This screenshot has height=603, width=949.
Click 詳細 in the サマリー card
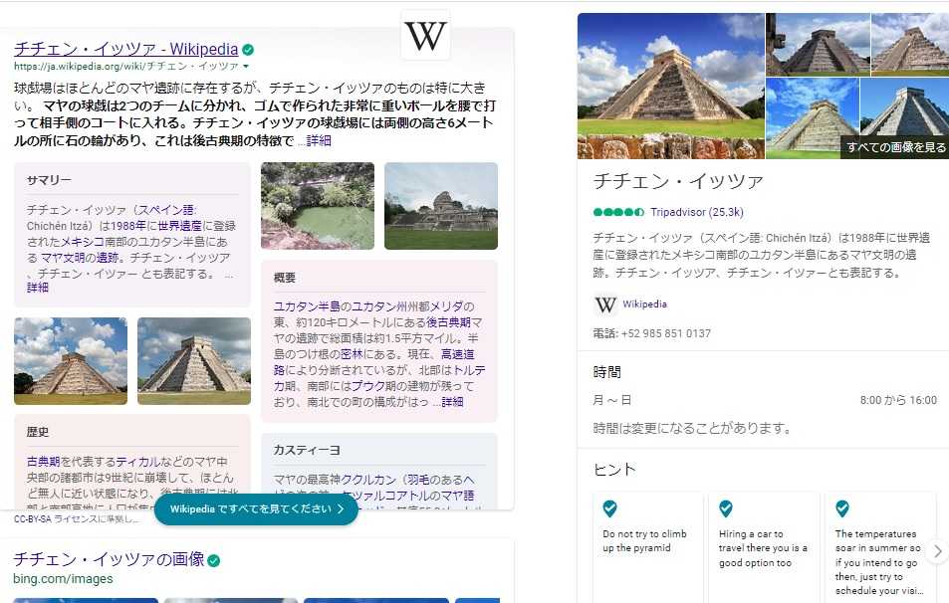[38, 288]
